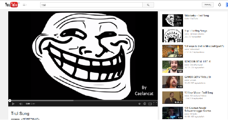Screen dimensions: 228x121
Task: Click the troll face video frame
Action: pyautogui.click(x=83, y=55)
